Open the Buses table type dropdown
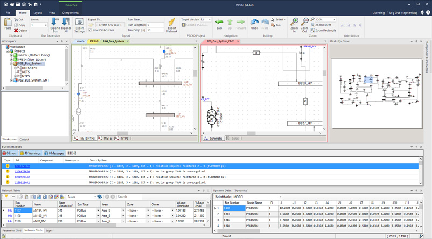Image resolution: width=432 pixels, height=239 pixels. 81,197
